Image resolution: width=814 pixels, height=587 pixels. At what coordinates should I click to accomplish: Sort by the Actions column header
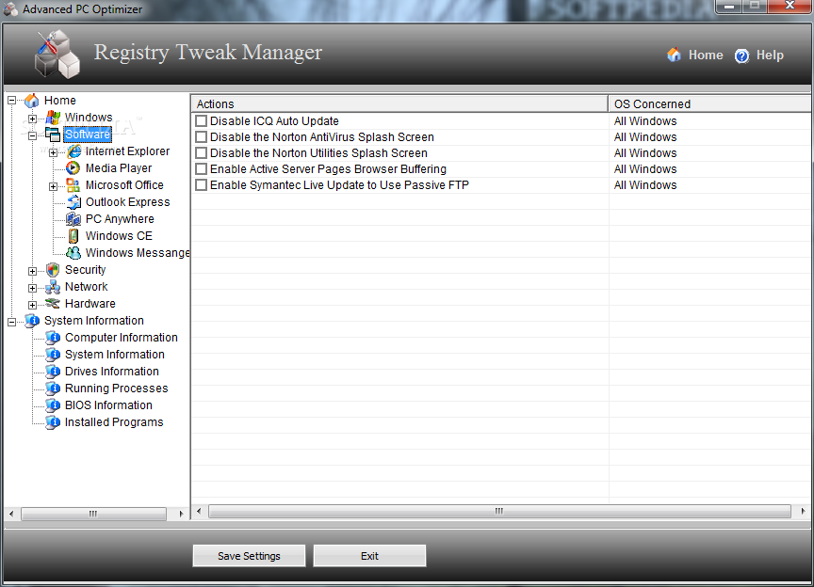point(399,103)
